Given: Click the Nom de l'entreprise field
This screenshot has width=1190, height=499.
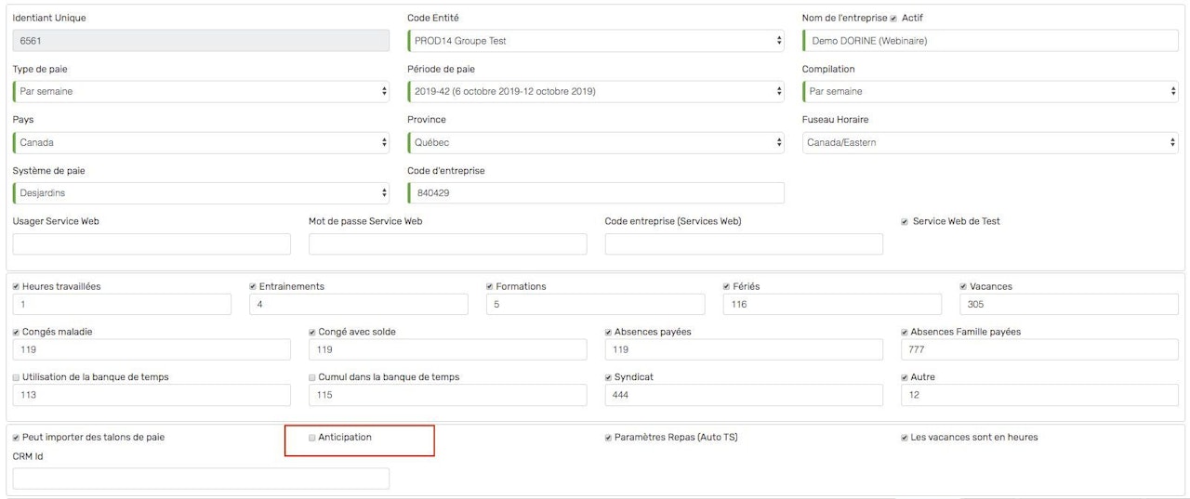Looking at the screenshot, I should tap(990, 41).
